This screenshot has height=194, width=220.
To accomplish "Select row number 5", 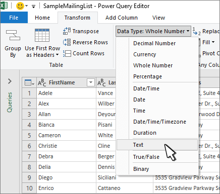I will (x=29, y=135).
